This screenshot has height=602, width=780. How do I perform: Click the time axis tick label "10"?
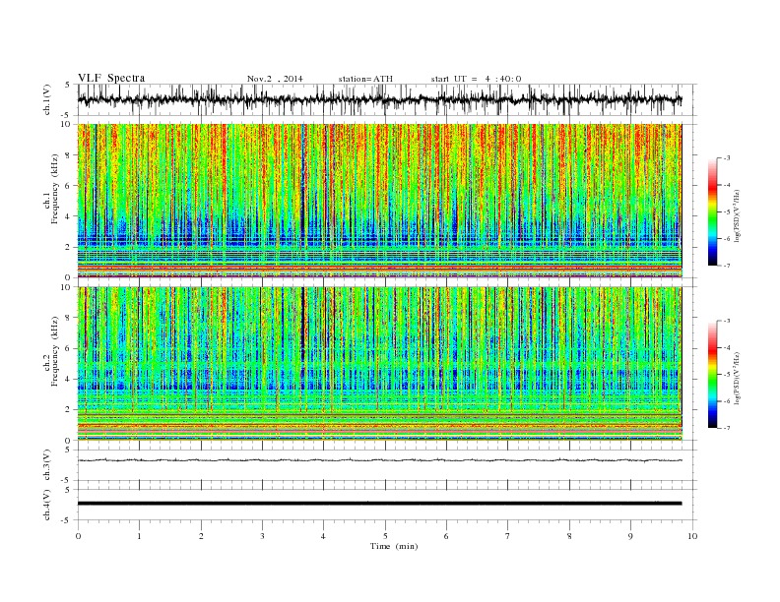pyautogui.click(x=692, y=536)
